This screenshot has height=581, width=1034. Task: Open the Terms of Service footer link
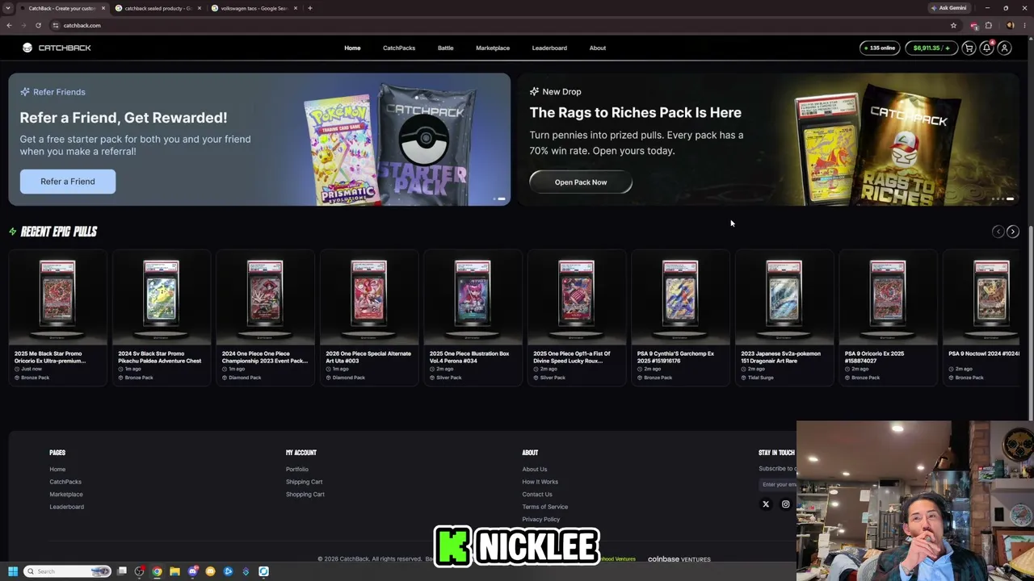pyautogui.click(x=544, y=507)
